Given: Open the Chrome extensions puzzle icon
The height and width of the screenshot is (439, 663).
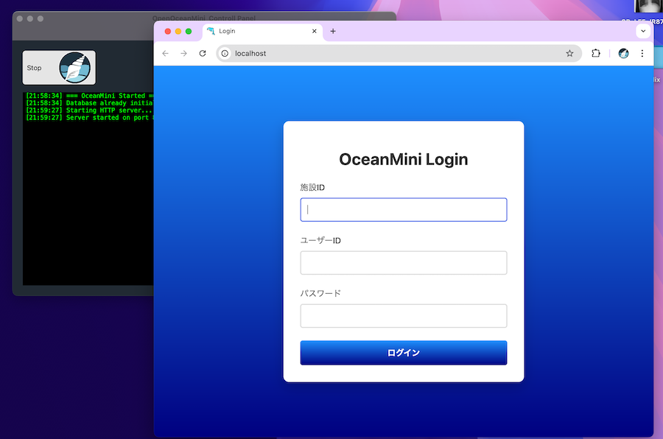Looking at the screenshot, I should coord(596,53).
